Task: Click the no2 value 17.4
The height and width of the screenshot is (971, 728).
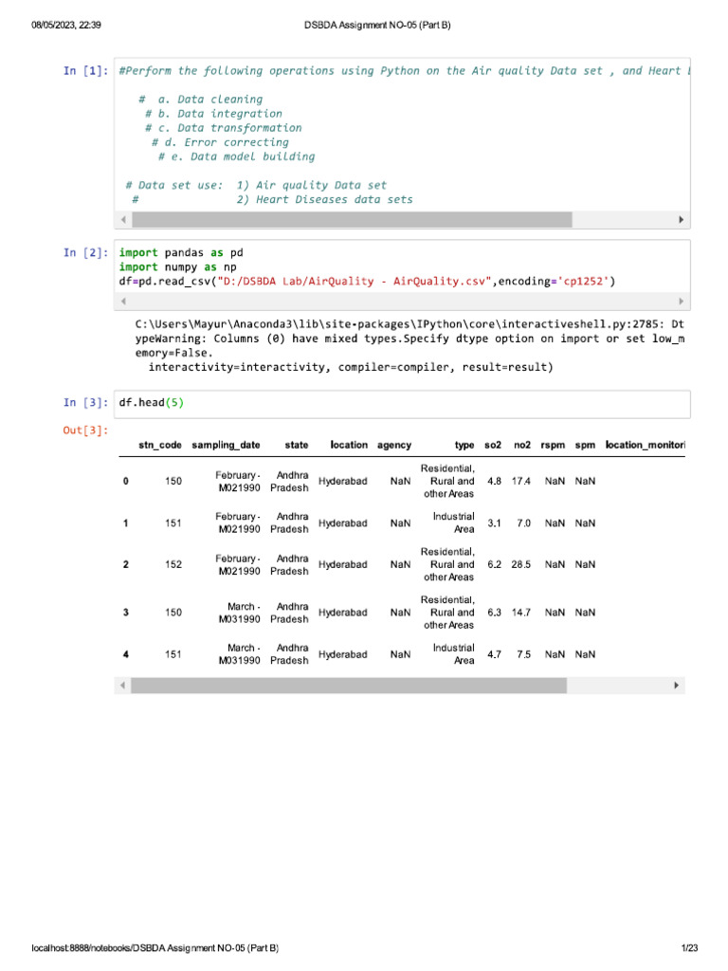Action: pos(521,481)
